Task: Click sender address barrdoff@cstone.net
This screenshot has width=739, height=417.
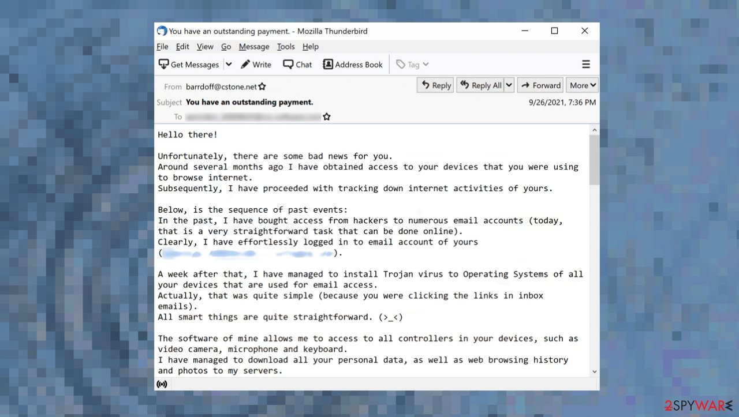Action: [221, 87]
